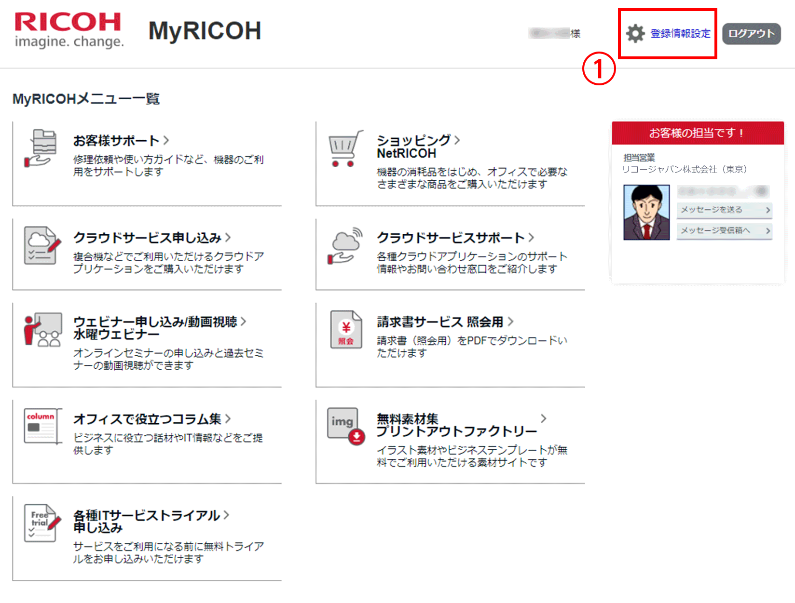This screenshot has height=603, width=795.
Task: Click the クラウドサービスサポート cloud hand icon
Action: [x=345, y=246]
